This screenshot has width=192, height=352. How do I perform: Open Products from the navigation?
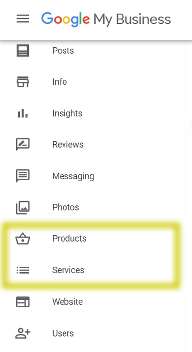click(x=69, y=238)
